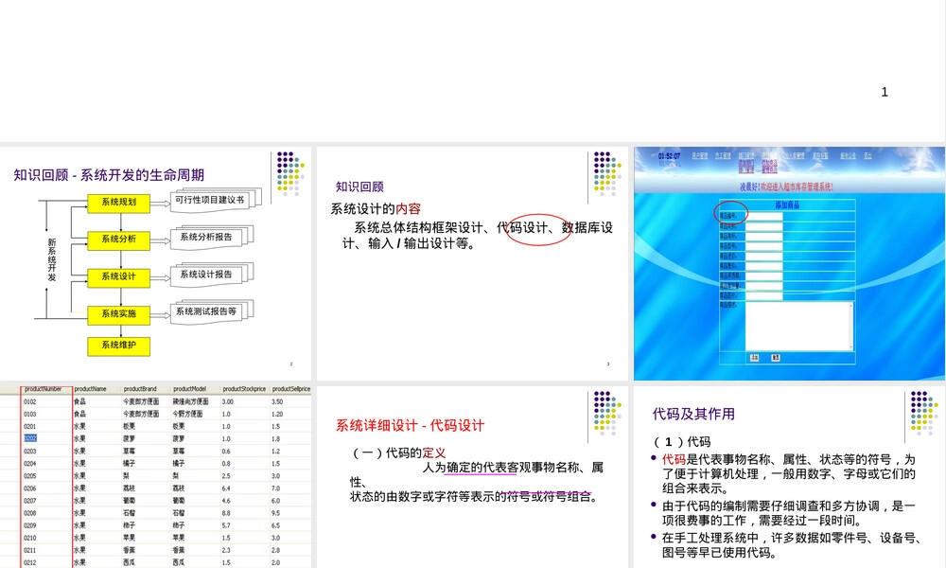This screenshot has height=568, width=946.
Task: Click the productStockprice column header
Action: pyautogui.click(x=244, y=389)
